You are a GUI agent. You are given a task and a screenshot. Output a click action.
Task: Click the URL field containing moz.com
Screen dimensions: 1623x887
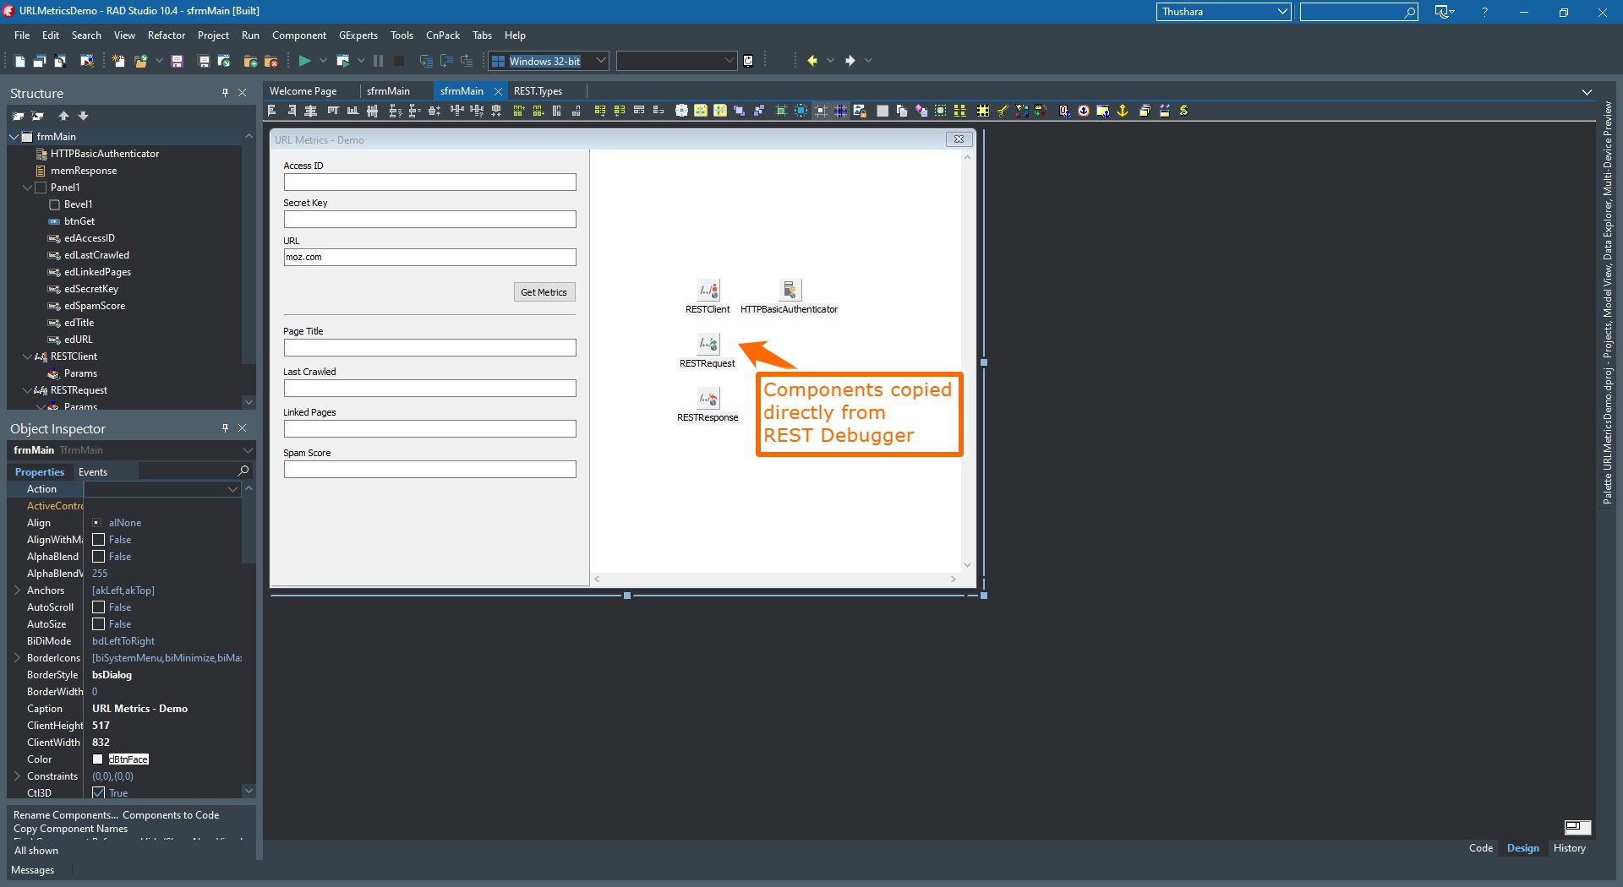click(x=429, y=257)
